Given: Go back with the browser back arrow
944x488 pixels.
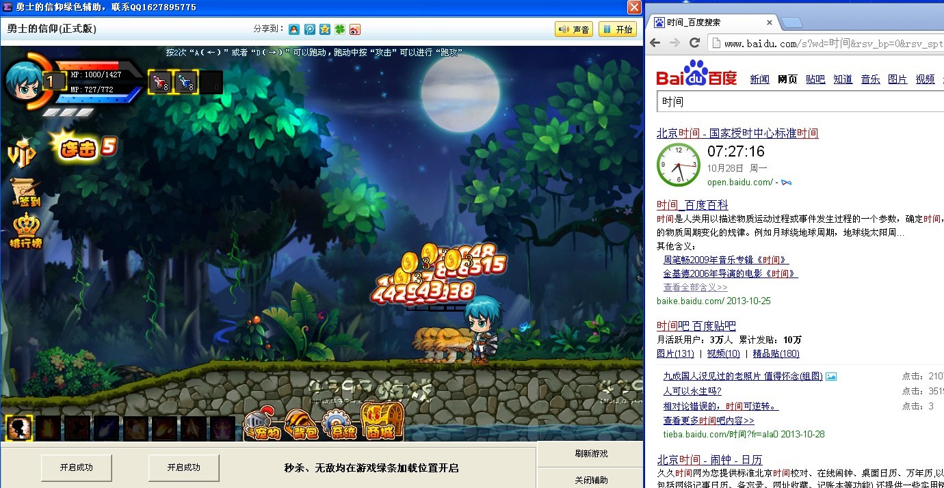Looking at the screenshot, I should pos(655,43).
